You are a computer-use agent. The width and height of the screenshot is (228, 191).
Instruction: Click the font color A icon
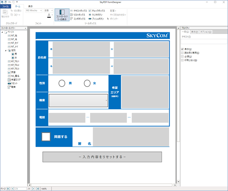point(49,15)
